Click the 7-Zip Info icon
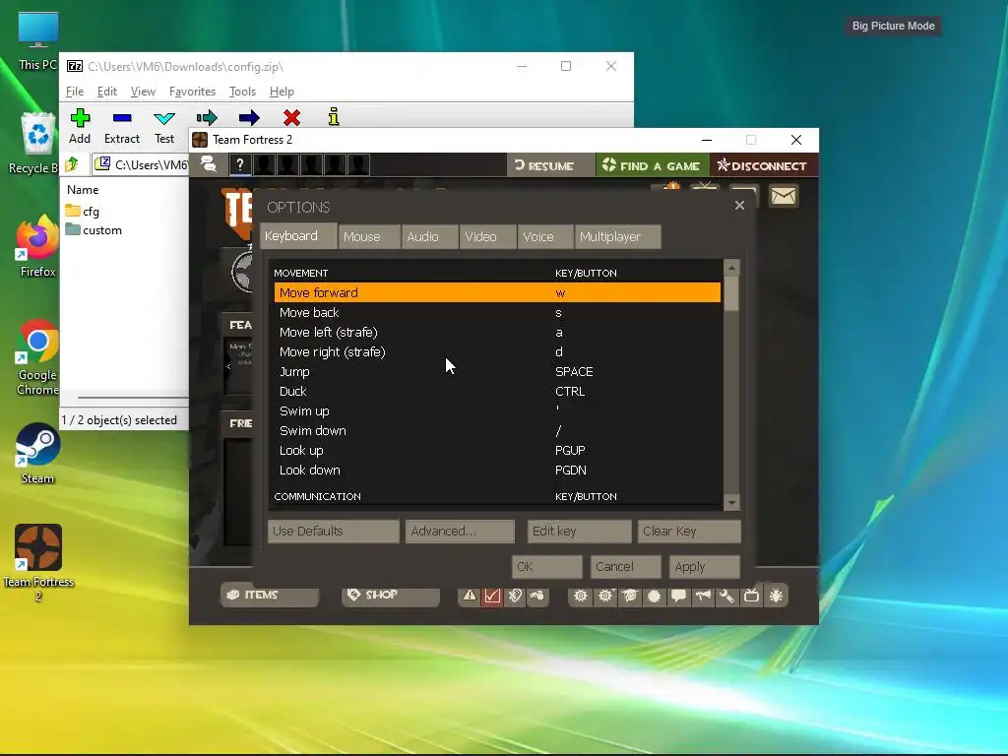Screen dimensions: 1008x756 pos(334,116)
